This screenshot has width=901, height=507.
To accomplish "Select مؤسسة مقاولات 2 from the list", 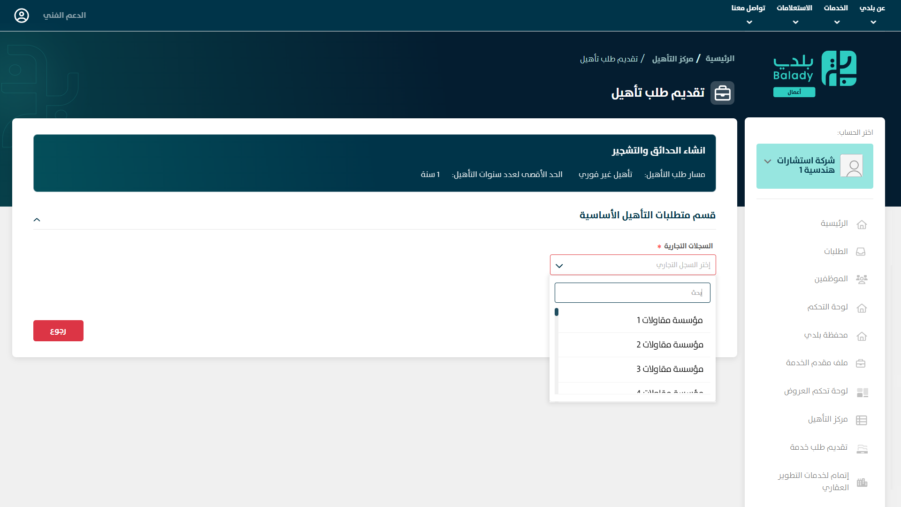I will click(670, 345).
